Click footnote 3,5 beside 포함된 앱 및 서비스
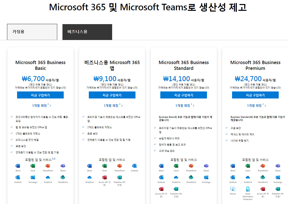The height and width of the screenshot is (204, 288). click(54, 159)
